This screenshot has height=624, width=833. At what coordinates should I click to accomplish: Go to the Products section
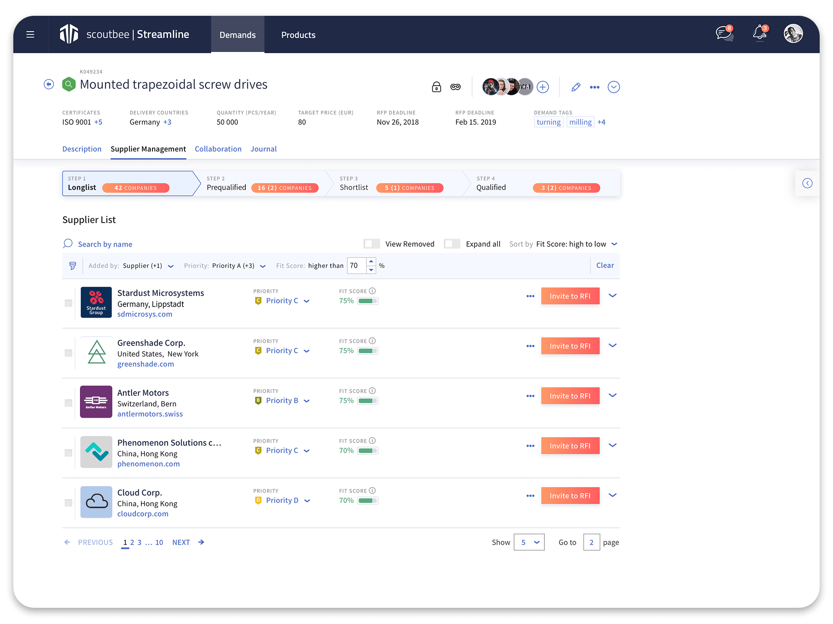tap(298, 35)
